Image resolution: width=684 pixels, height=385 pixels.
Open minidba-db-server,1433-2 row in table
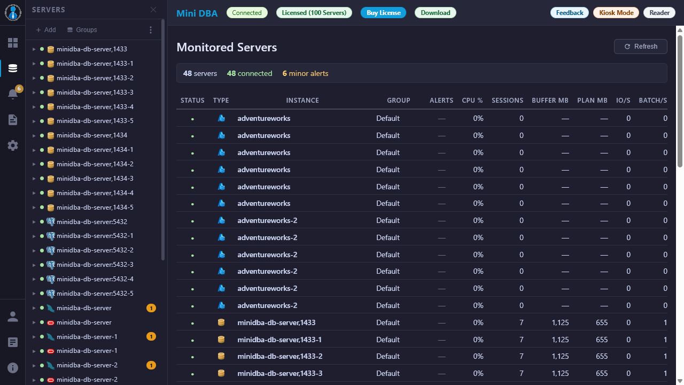pyautogui.click(x=422, y=357)
